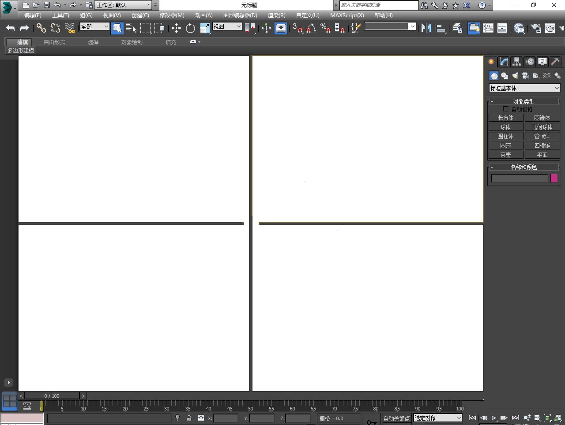This screenshot has height=425, width=565.
Task: Toggle the Angle Snap button
Action: click(312, 28)
